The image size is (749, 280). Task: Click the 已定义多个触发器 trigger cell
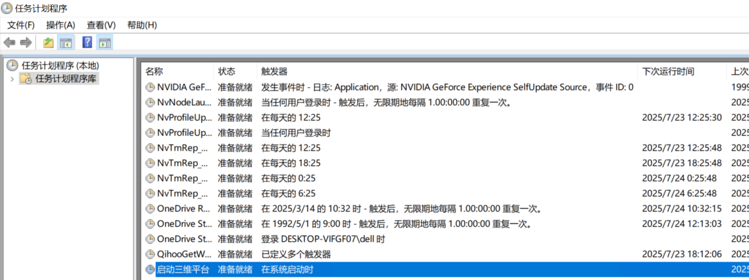[x=296, y=255]
